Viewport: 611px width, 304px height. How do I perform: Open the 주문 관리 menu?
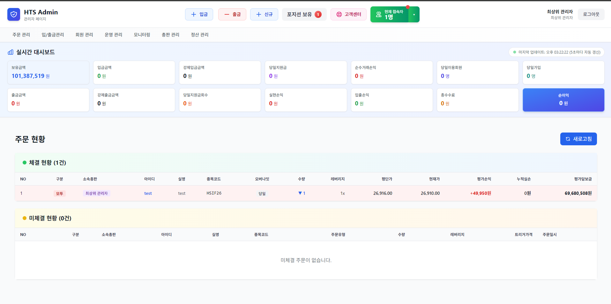(x=21, y=34)
